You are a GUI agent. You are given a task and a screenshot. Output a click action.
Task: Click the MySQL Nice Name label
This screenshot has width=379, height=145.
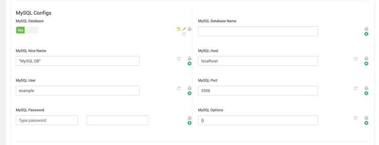[x=31, y=51]
